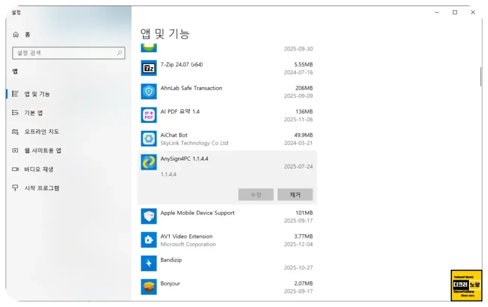Select the Bandizip entry name

tap(171, 260)
